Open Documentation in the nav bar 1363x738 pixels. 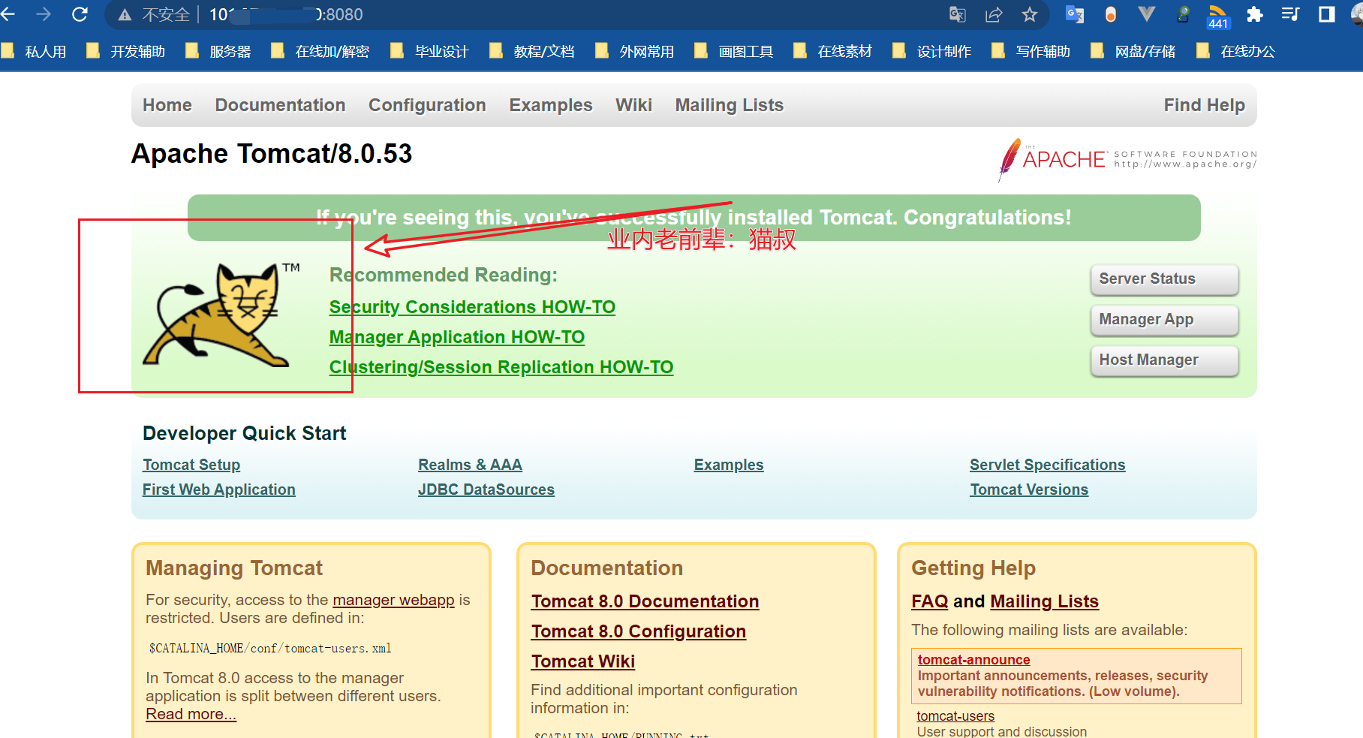click(280, 105)
